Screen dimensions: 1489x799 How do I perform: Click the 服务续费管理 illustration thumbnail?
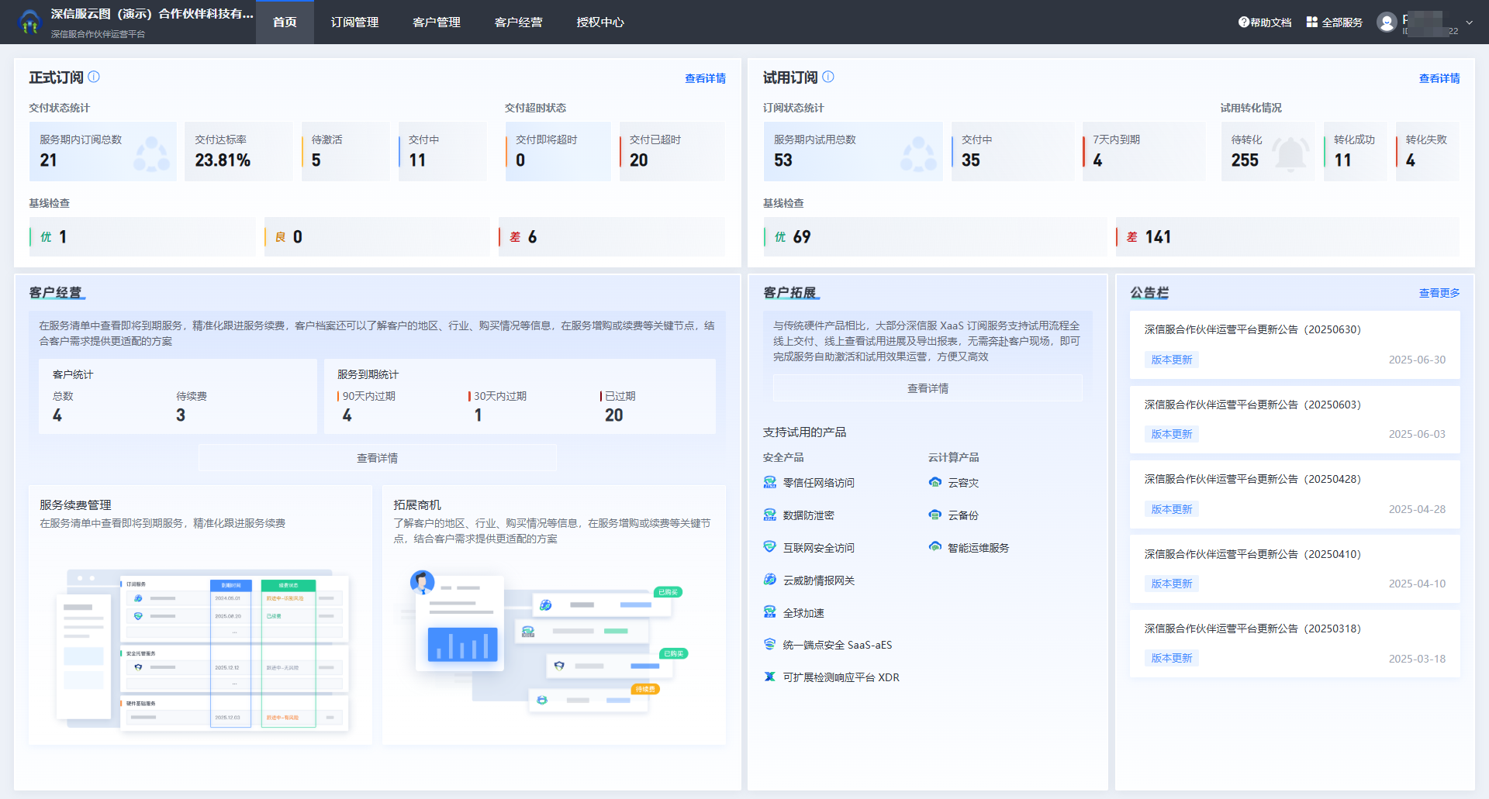(x=202, y=649)
